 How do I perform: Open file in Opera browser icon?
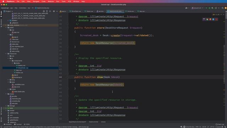pos(217,19)
